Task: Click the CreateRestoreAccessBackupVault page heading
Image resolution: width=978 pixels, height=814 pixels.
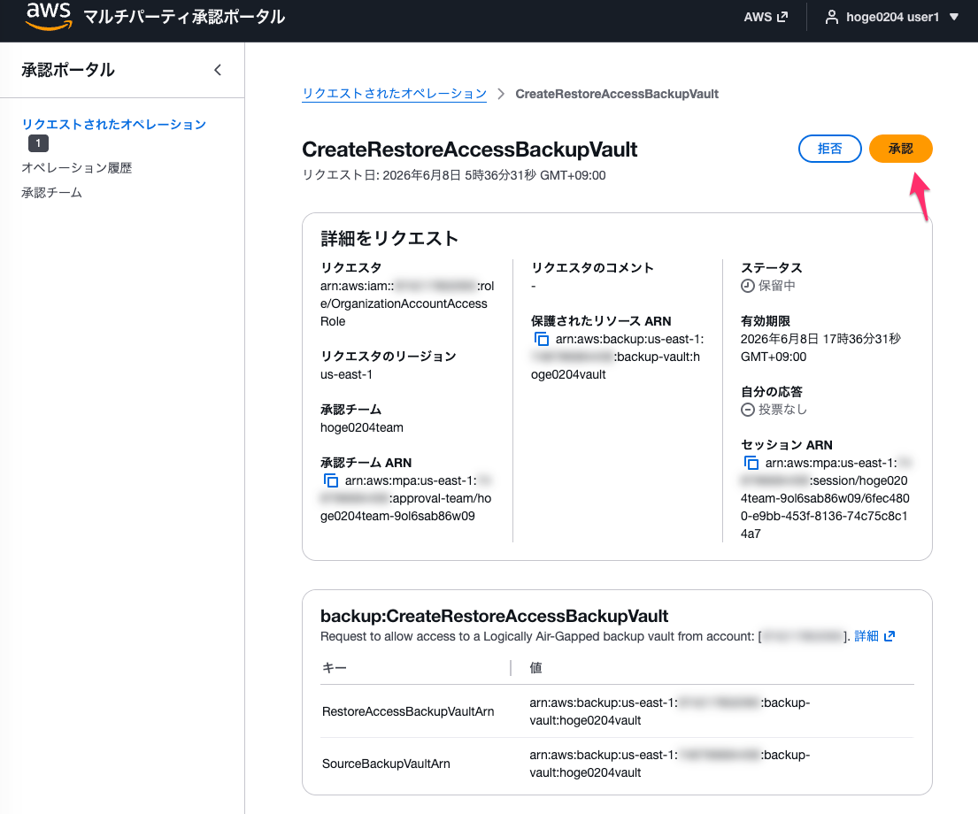Action: (469, 150)
